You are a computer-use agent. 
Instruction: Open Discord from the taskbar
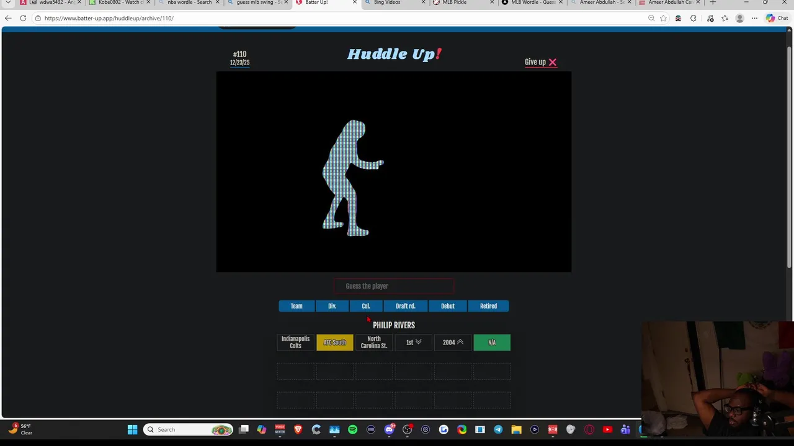[389, 429]
